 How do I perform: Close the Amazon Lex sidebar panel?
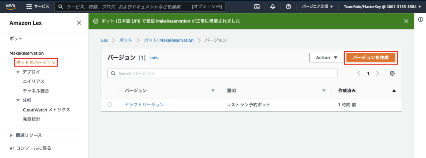pyautogui.click(x=79, y=23)
